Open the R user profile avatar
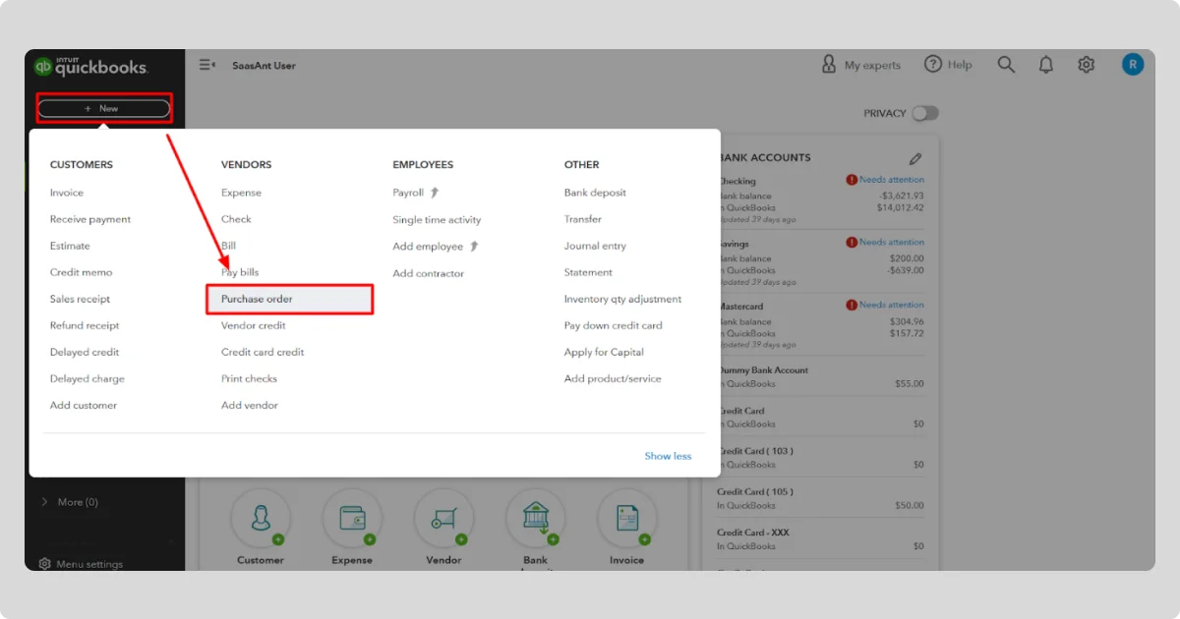1180x619 pixels. pos(1133,65)
